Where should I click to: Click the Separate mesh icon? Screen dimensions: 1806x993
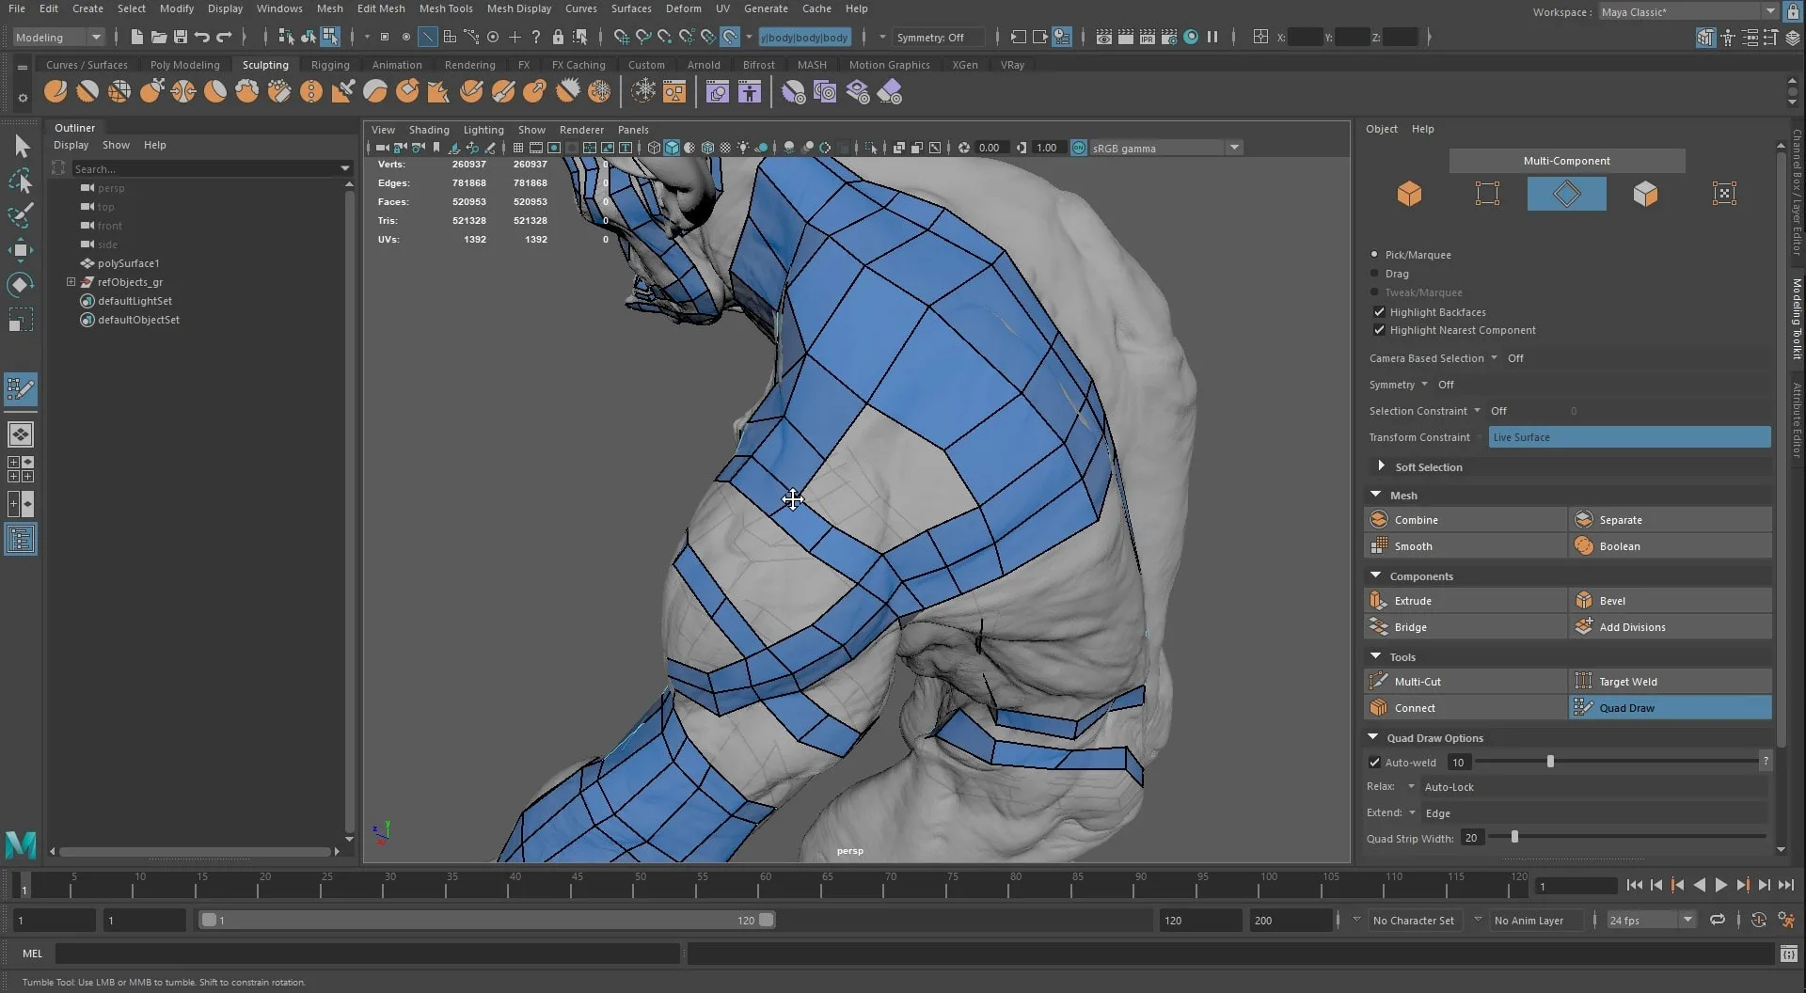point(1584,519)
